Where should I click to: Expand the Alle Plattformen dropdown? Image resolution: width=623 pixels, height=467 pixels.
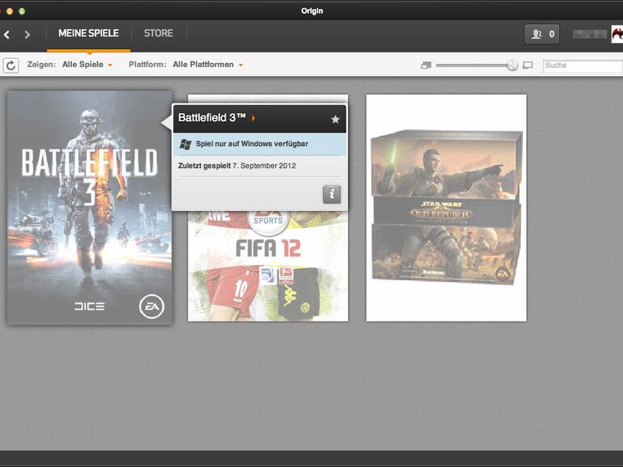pyautogui.click(x=208, y=65)
